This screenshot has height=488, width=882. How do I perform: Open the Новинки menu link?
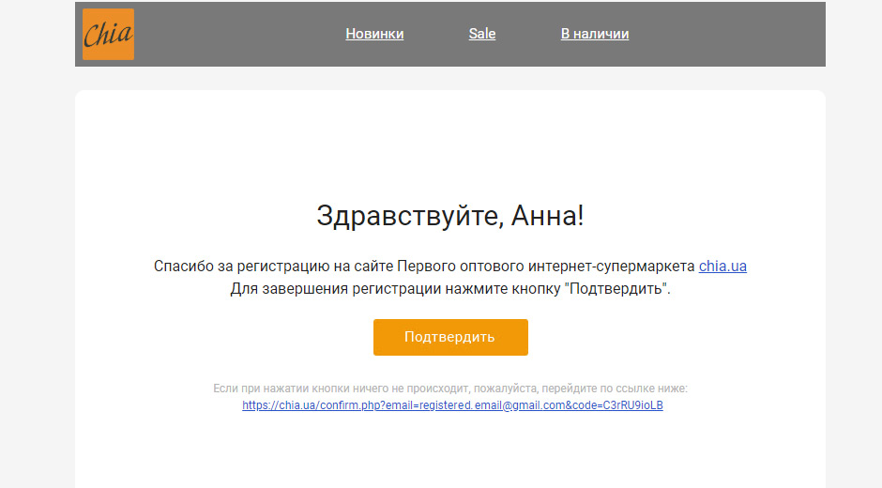click(374, 34)
